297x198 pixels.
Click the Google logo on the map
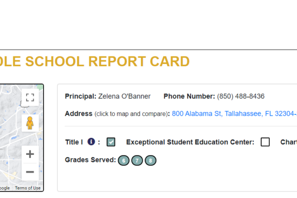(4, 188)
